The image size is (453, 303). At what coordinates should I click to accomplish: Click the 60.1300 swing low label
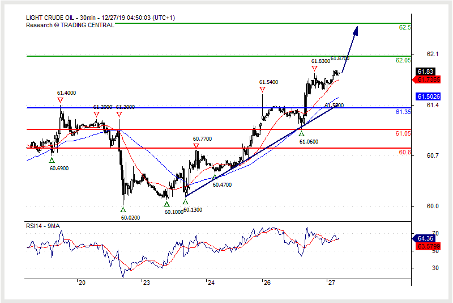coord(193,210)
